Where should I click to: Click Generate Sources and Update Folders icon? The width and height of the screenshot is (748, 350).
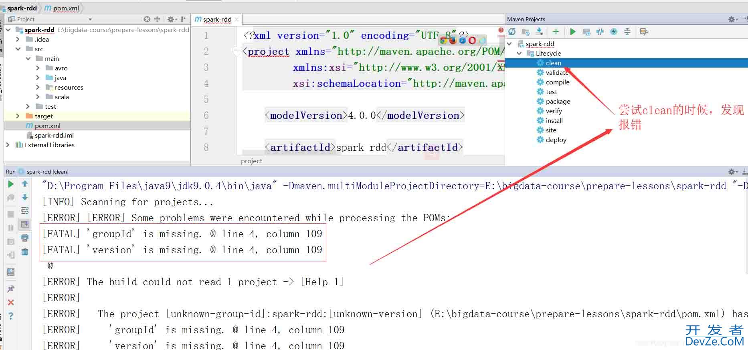(x=526, y=32)
